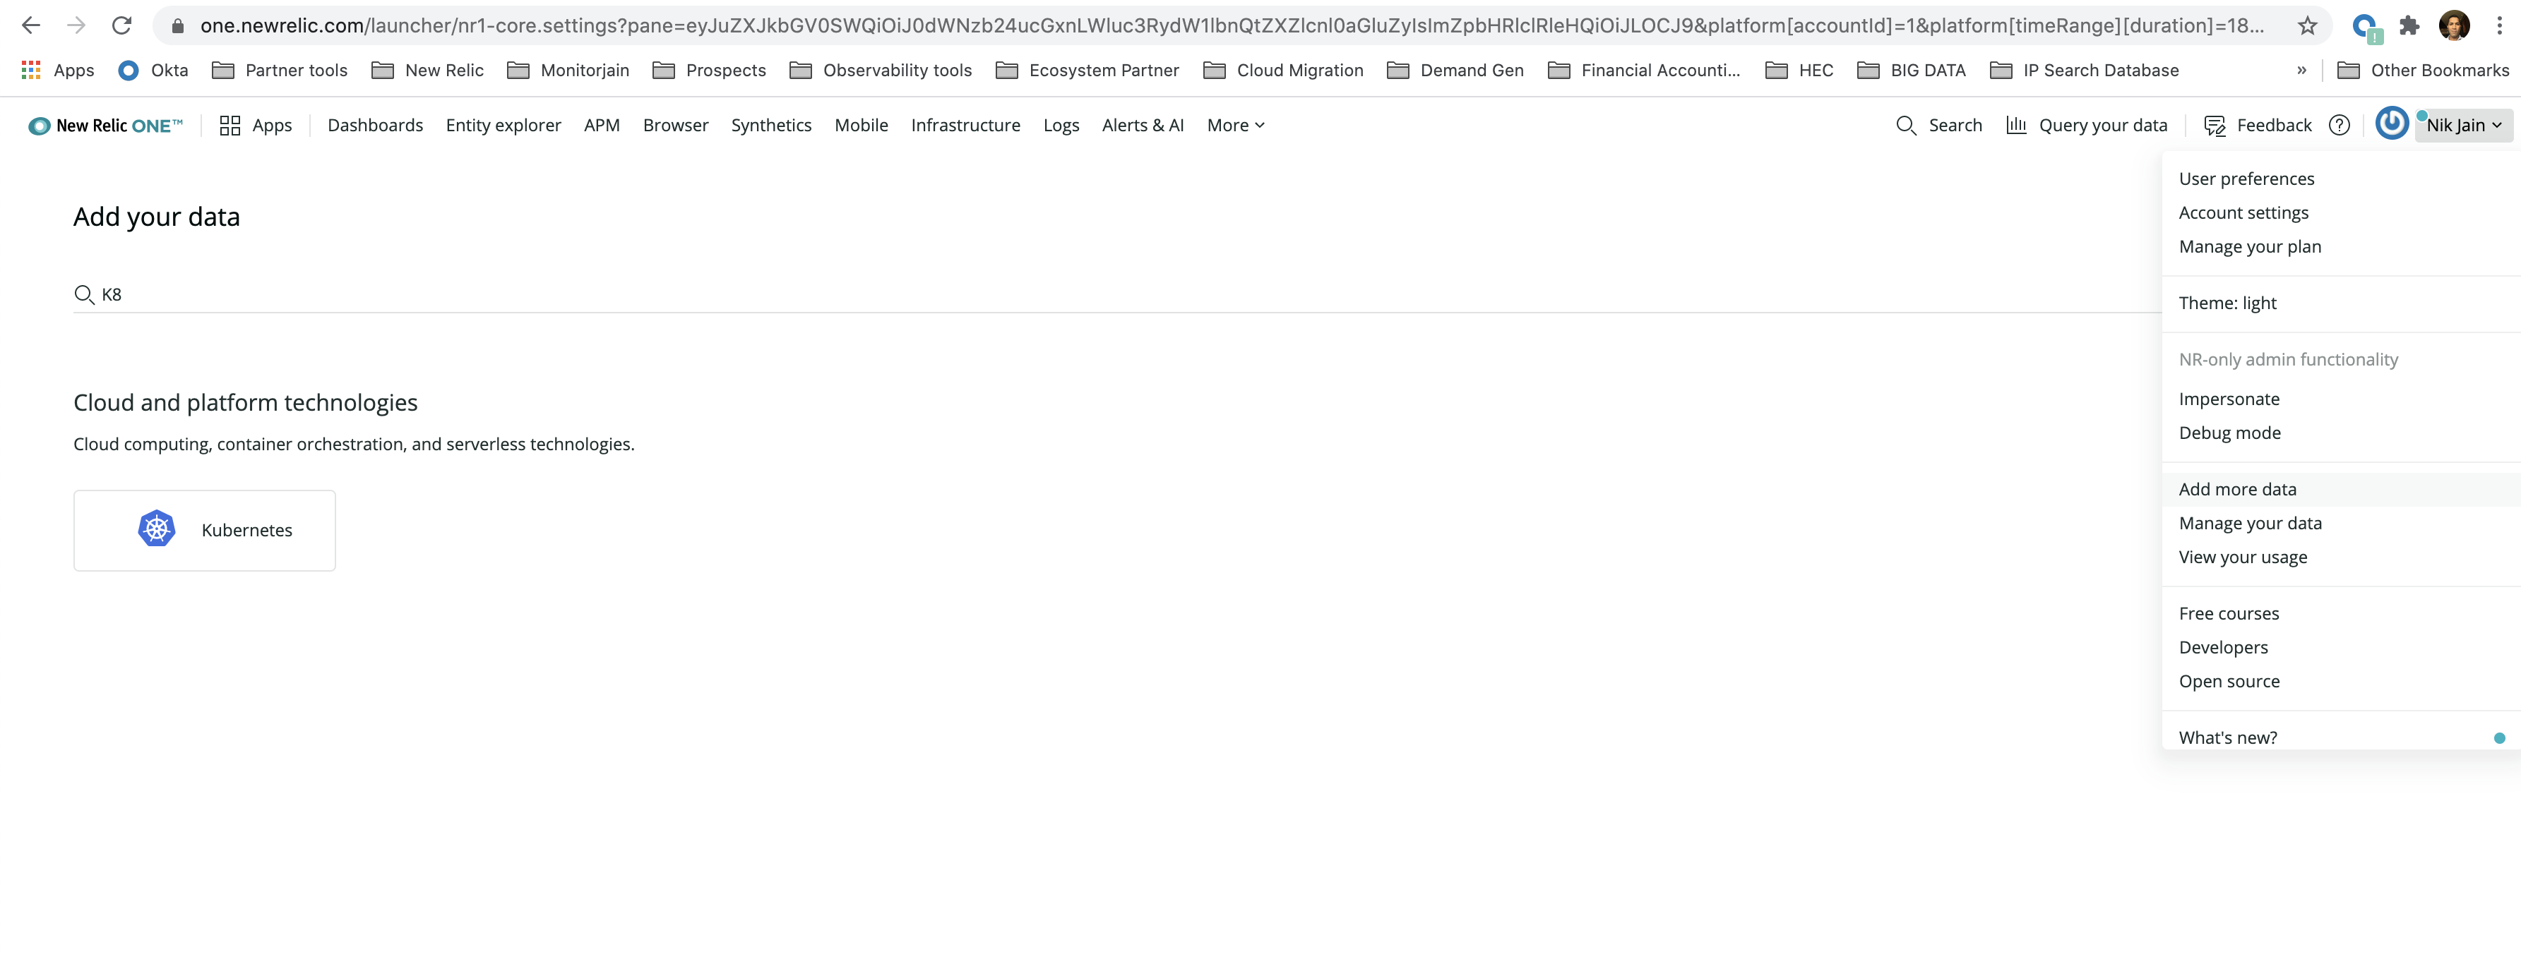
Task: Open the BIG DATA bookmark folder
Action: (1912, 71)
